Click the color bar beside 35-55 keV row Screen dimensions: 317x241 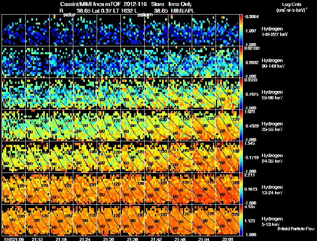pos(241,125)
